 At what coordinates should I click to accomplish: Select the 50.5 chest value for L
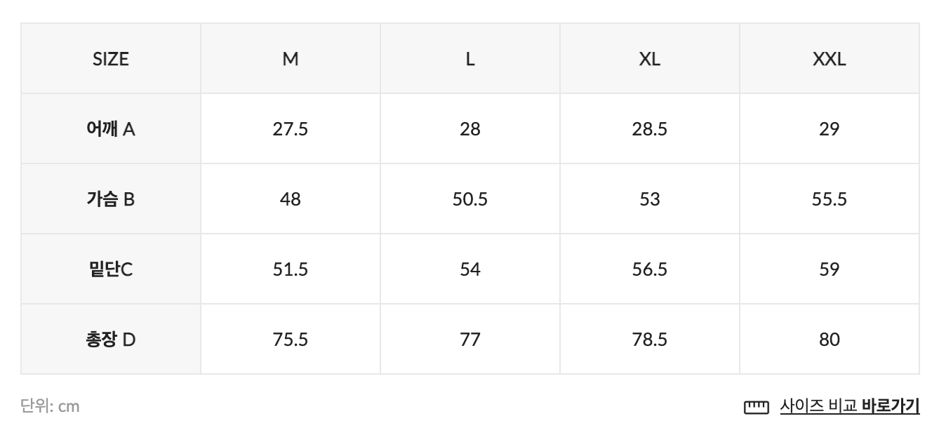[x=470, y=199]
